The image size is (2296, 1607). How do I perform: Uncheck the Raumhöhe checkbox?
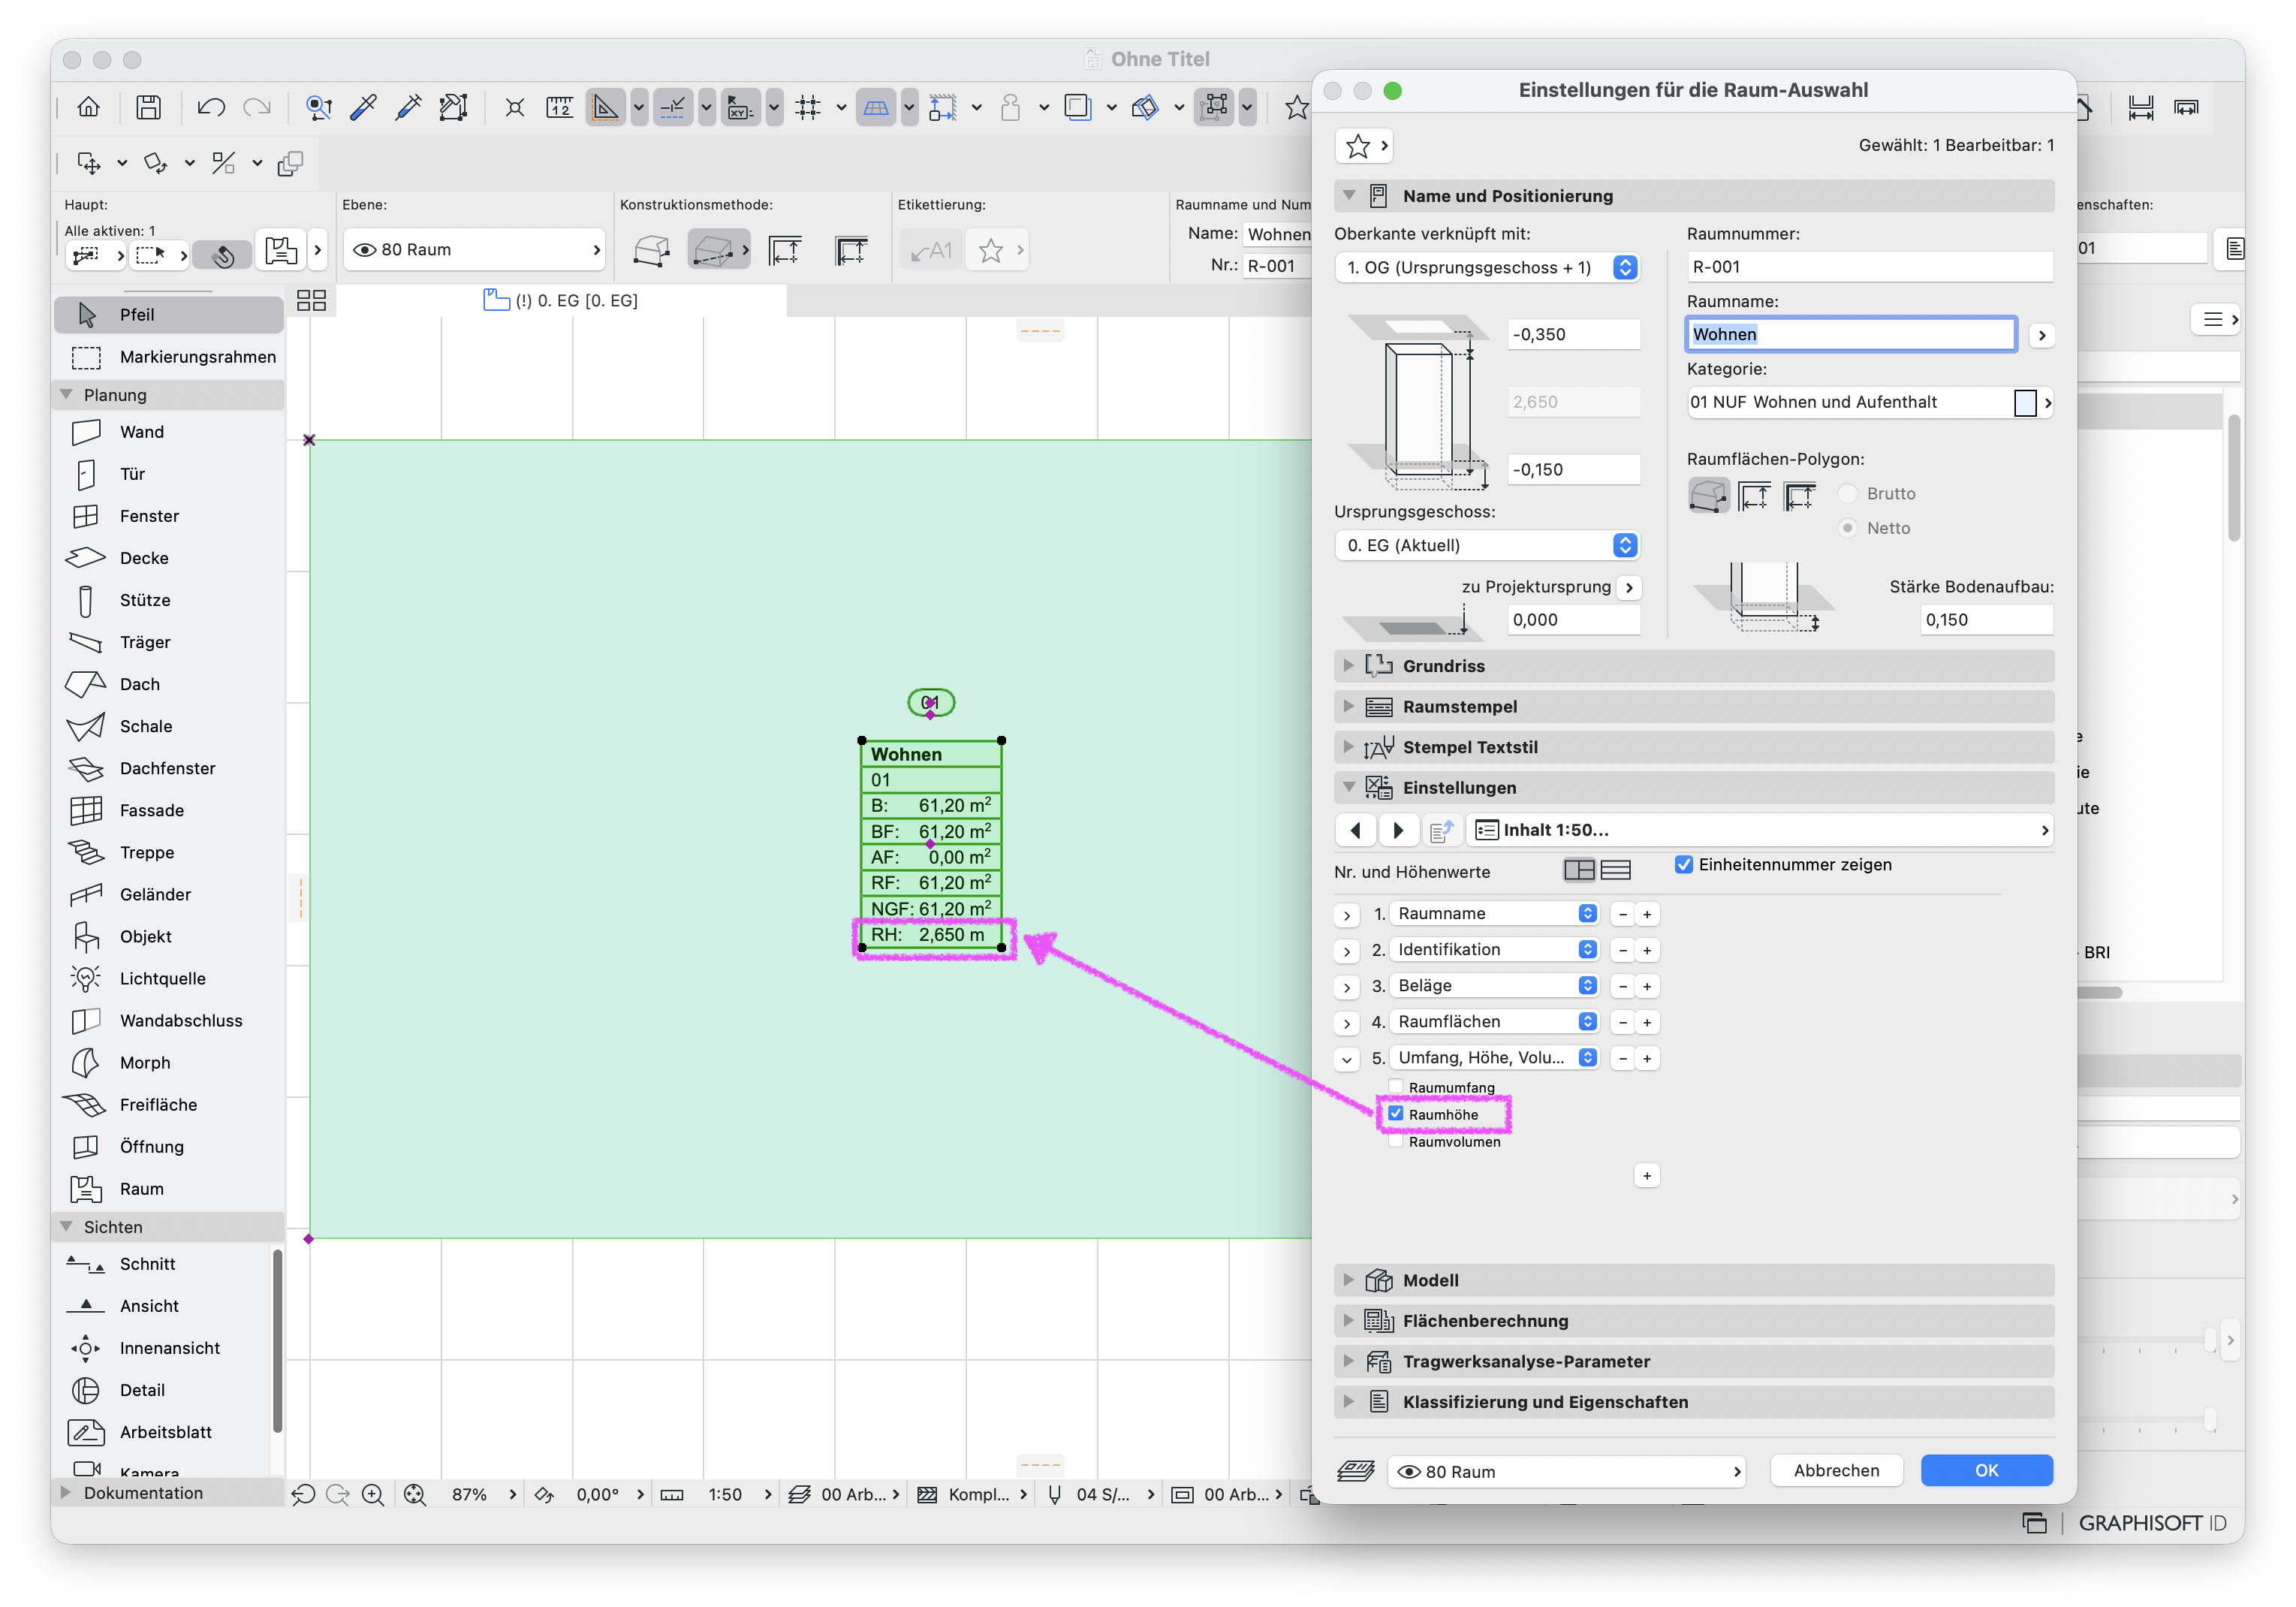1395,1114
